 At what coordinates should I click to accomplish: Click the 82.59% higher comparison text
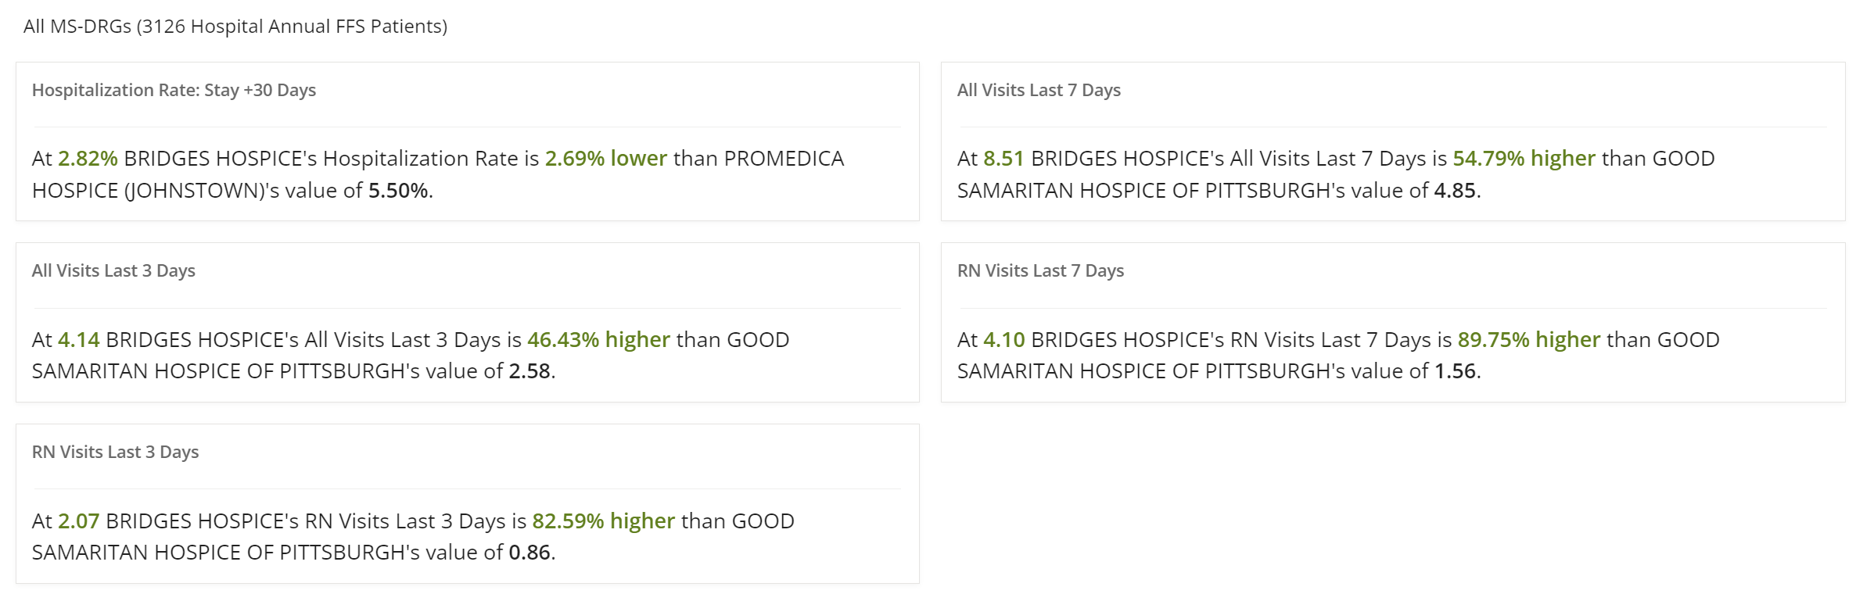pos(603,521)
